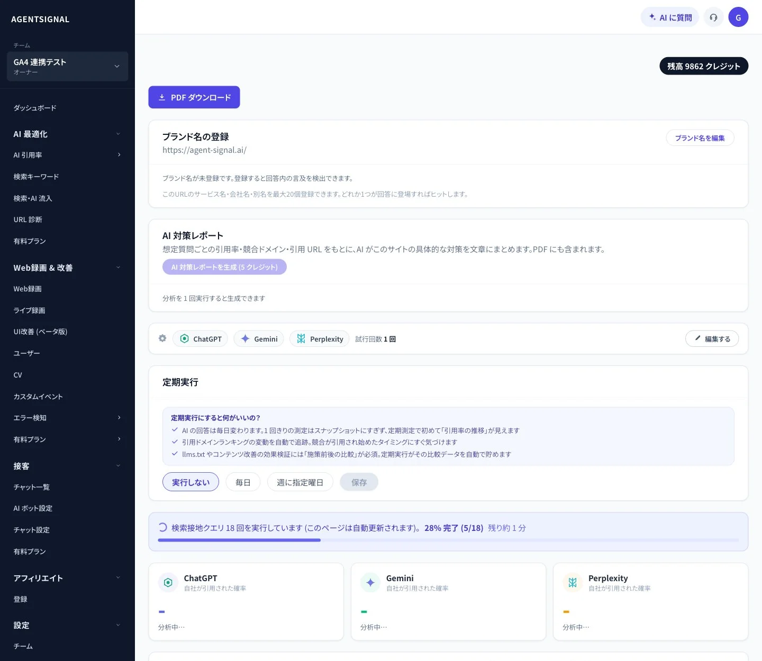Click the ChatGPT chip in engine row
Screen dimensions: 762x661
click(x=200, y=339)
